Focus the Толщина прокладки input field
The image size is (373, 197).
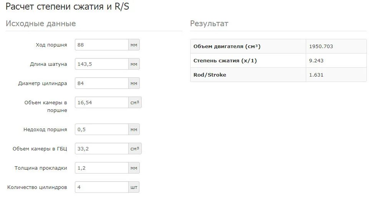[x=101, y=168]
